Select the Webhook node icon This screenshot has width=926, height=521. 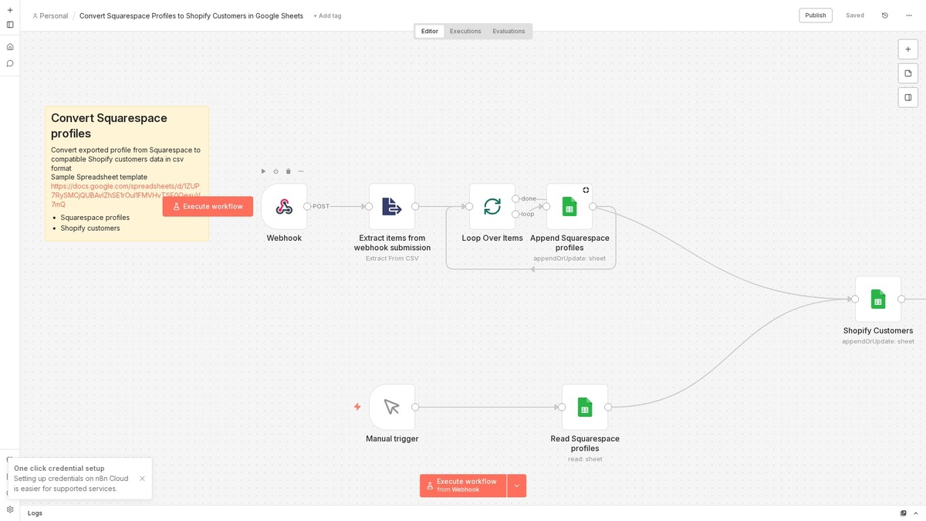pyautogui.click(x=284, y=206)
